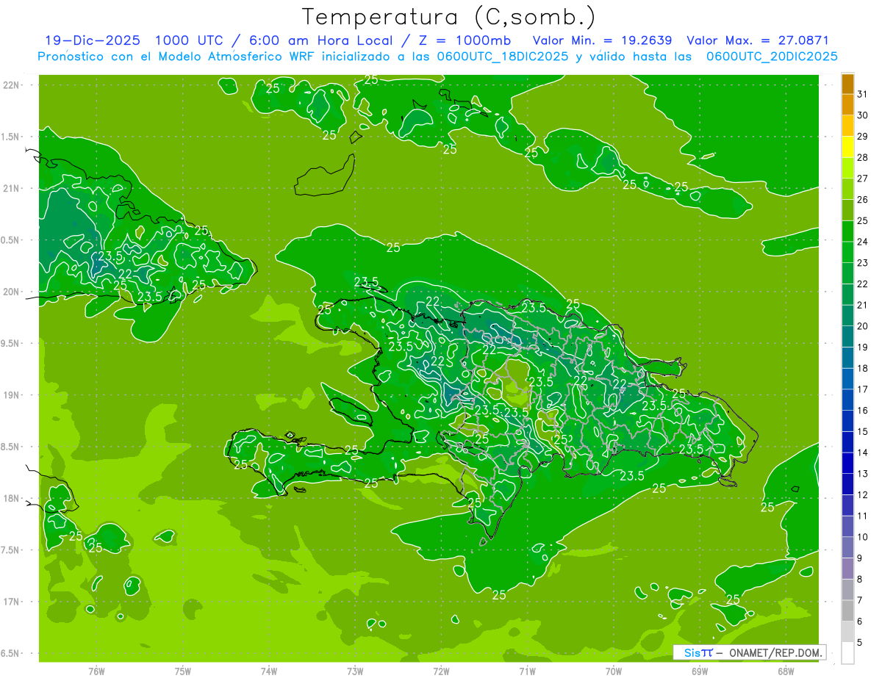Click the legend label '21'
This screenshot has height=681, width=882.
(x=863, y=305)
